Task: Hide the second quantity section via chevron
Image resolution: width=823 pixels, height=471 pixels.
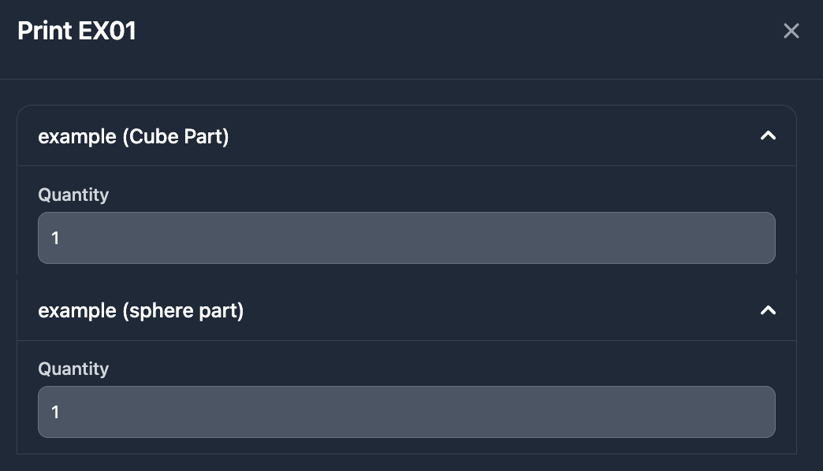Action: pyautogui.click(x=768, y=310)
